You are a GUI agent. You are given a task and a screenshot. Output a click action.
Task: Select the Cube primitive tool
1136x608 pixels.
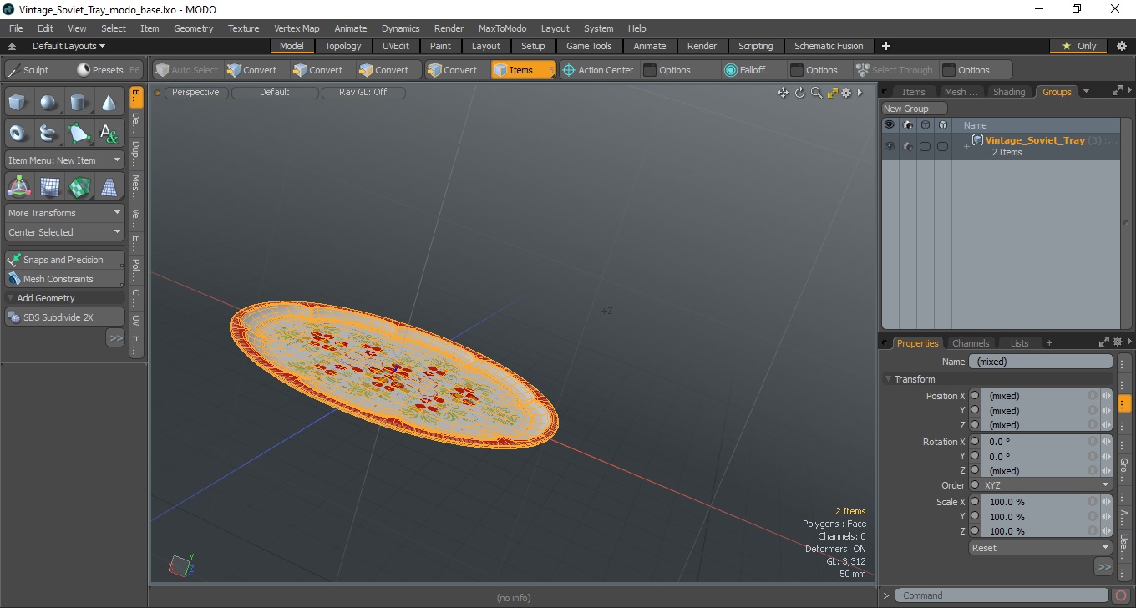(19, 103)
